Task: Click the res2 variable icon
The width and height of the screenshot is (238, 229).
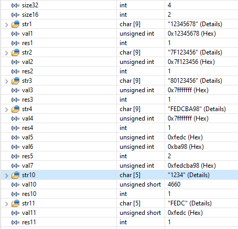Action: point(15,71)
